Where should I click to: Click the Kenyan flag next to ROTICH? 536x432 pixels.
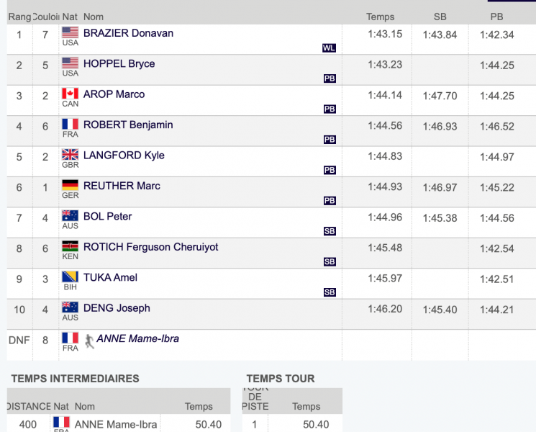click(70, 246)
